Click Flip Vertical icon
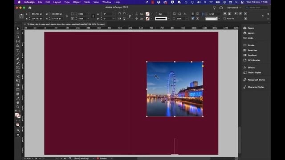285x160 pixels. (x=124, y=19)
